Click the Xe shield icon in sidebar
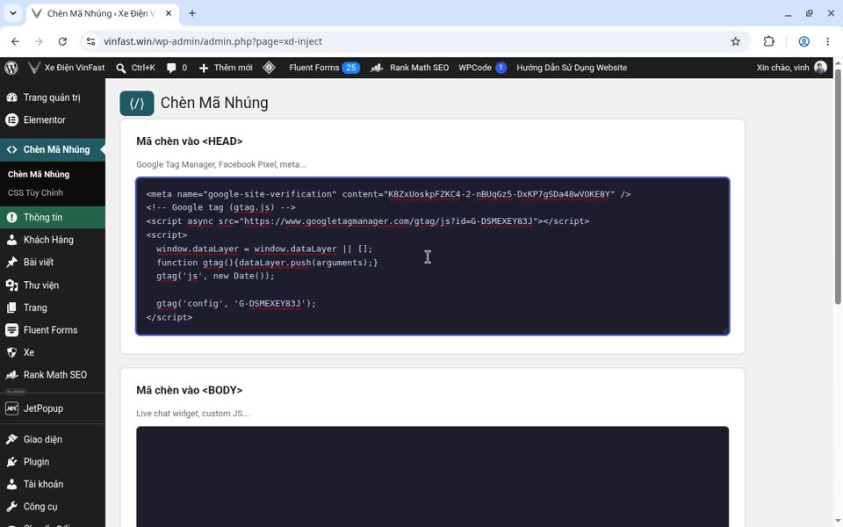Viewport: 843px width, 527px height. click(11, 352)
